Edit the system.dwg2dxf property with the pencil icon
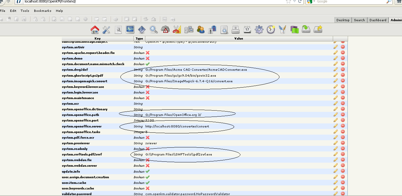The width and height of the screenshot is (402, 196). [x=336, y=69]
